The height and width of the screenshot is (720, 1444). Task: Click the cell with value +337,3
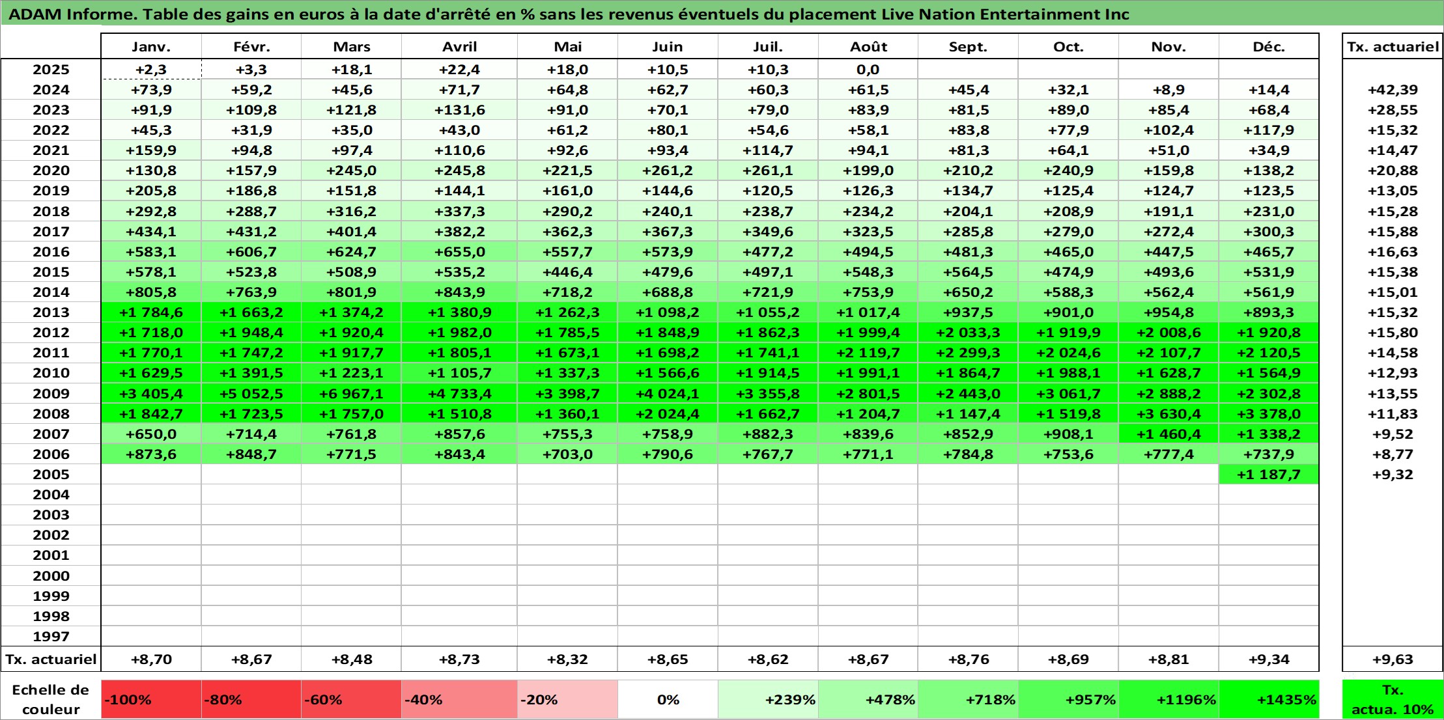click(x=459, y=212)
